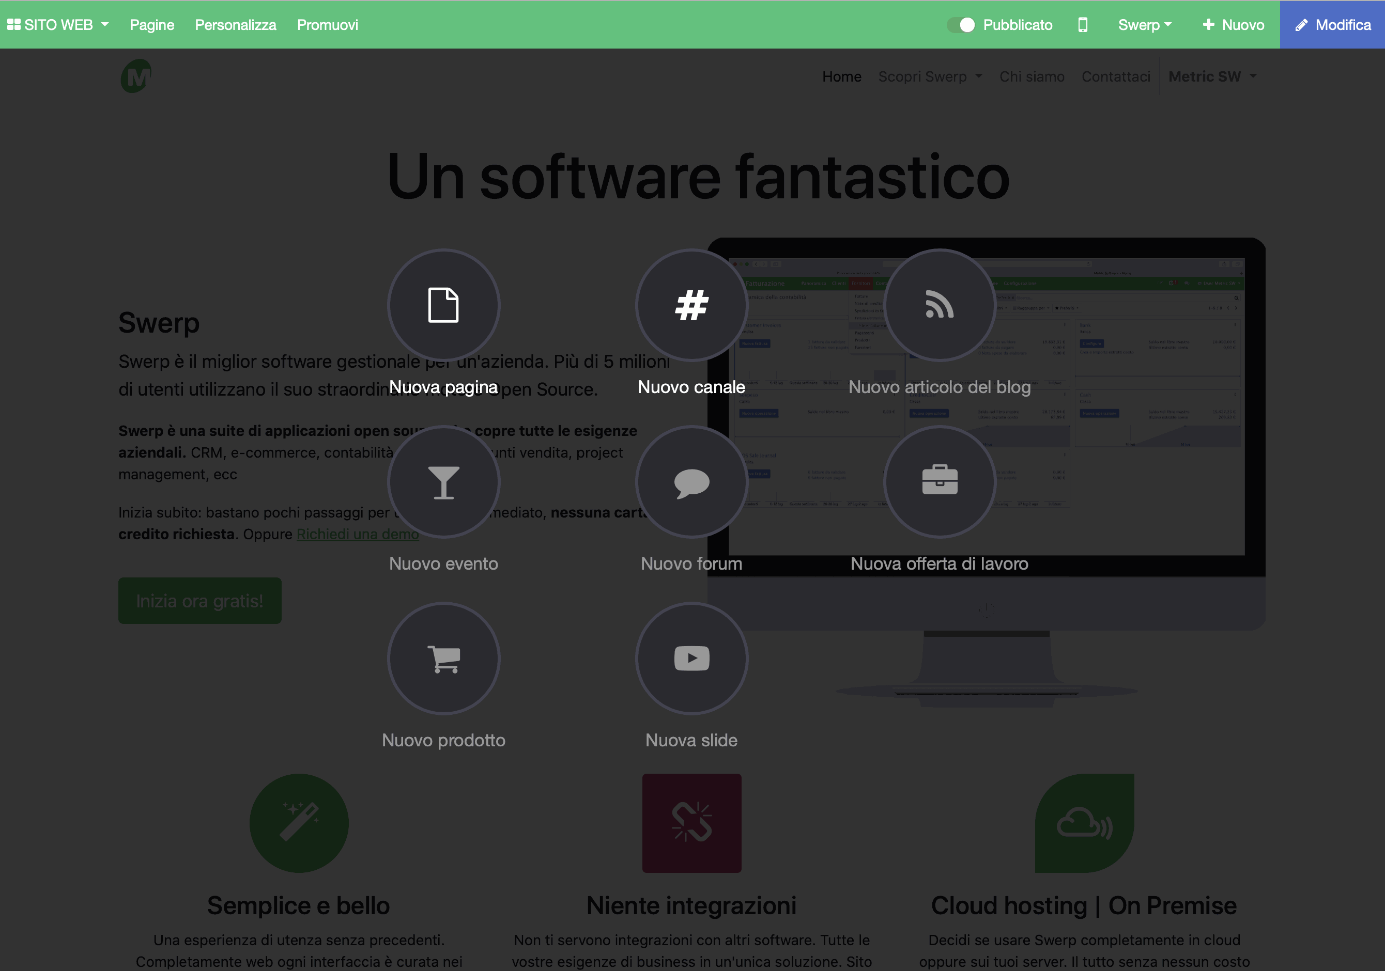This screenshot has height=971, width=1385.
Task: Click the Nuovo forum label
Action: [x=691, y=563]
